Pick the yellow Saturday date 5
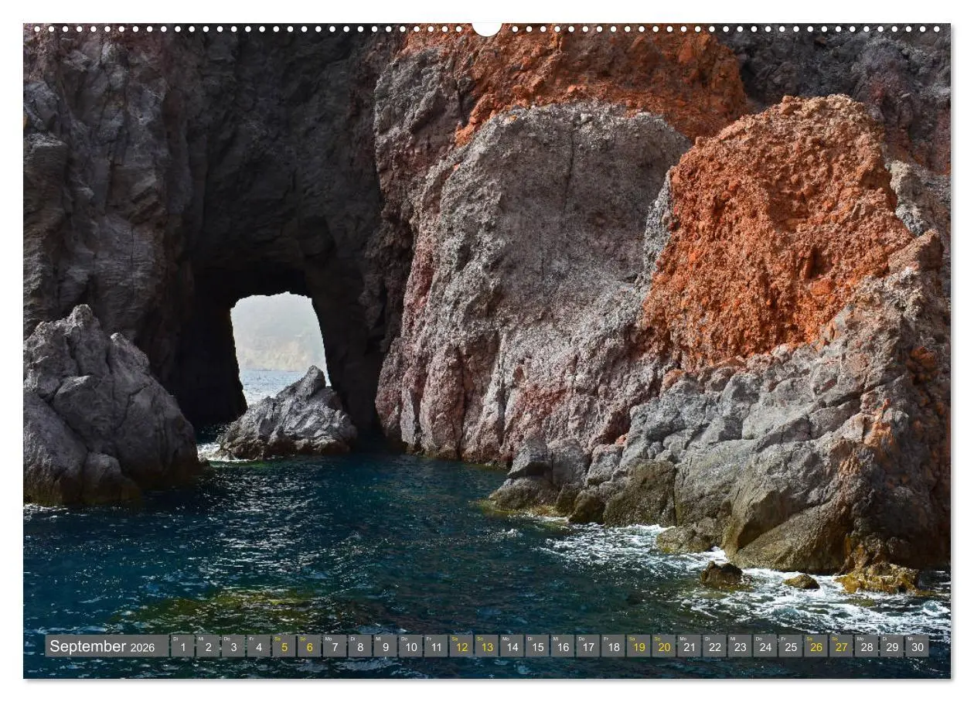 pyautogui.click(x=284, y=646)
